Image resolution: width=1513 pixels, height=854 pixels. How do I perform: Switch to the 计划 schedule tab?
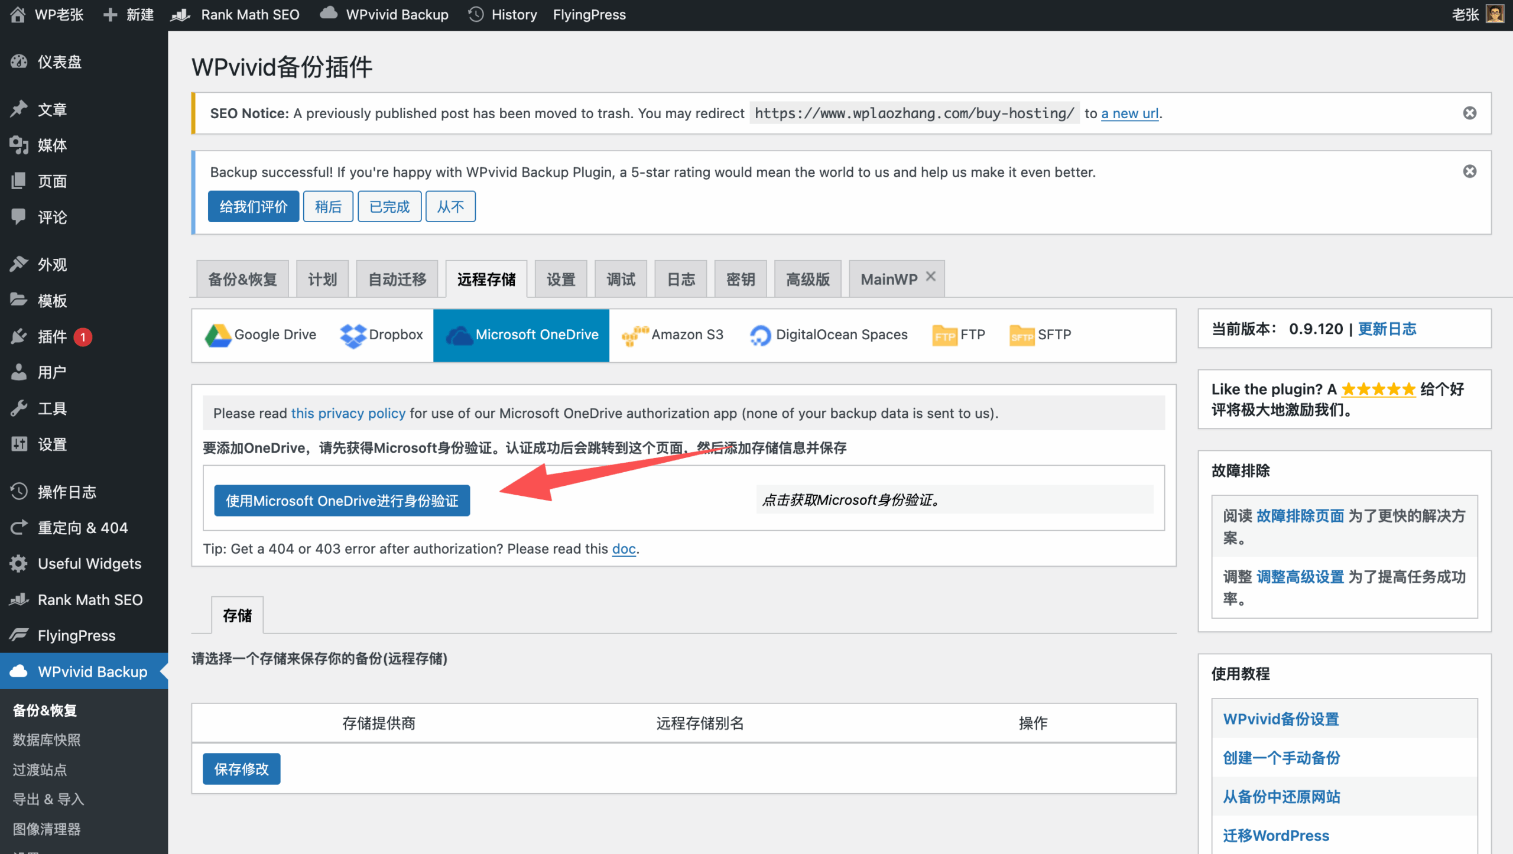322,280
